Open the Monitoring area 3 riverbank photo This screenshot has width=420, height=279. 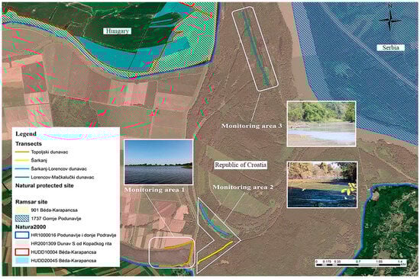point(321,123)
